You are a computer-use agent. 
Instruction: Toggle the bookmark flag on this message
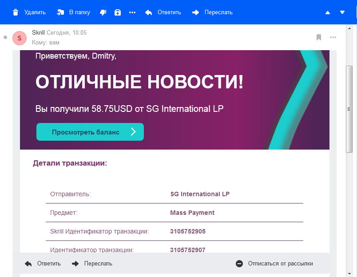pyautogui.click(x=319, y=37)
